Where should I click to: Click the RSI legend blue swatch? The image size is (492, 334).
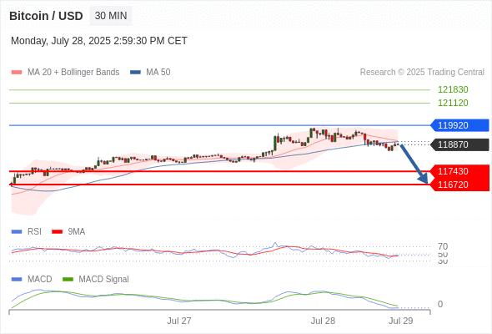coord(17,232)
